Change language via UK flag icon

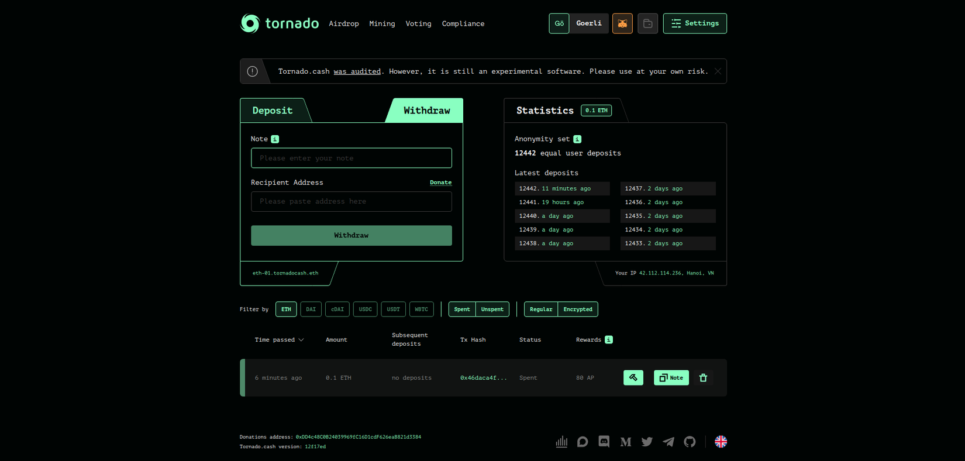(721, 442)
